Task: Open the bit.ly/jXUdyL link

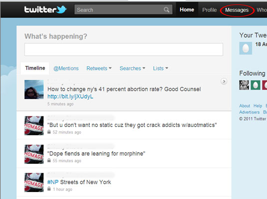Action: coord(70,97)
